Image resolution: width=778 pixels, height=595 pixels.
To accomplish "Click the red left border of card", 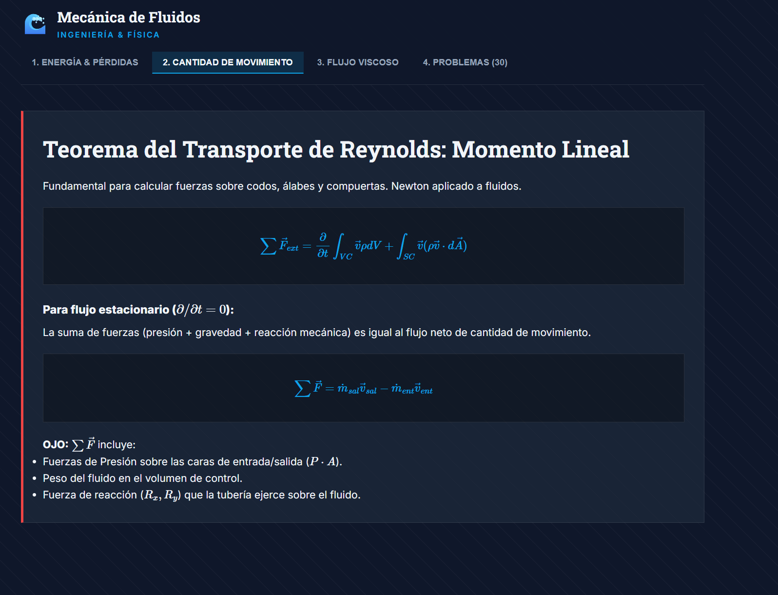I will (22, 317).
